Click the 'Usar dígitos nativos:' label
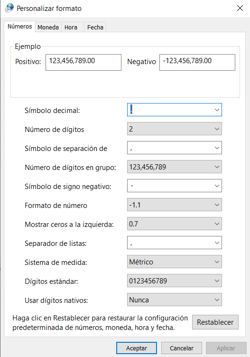The height and width of the screenshot is (357, 250). pos(56,301)
